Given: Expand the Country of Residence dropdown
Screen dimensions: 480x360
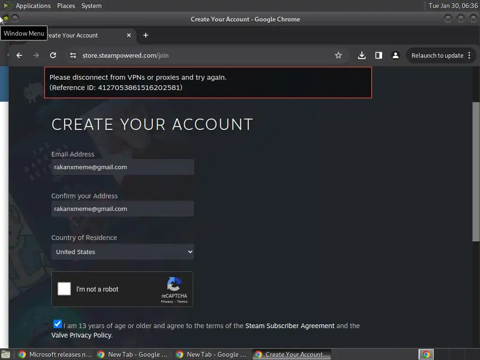Looking at the screenshot, I should point(122,252).
